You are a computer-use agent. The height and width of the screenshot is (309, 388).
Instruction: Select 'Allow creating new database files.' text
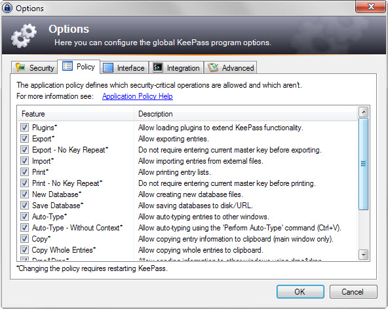pos(191,194)
